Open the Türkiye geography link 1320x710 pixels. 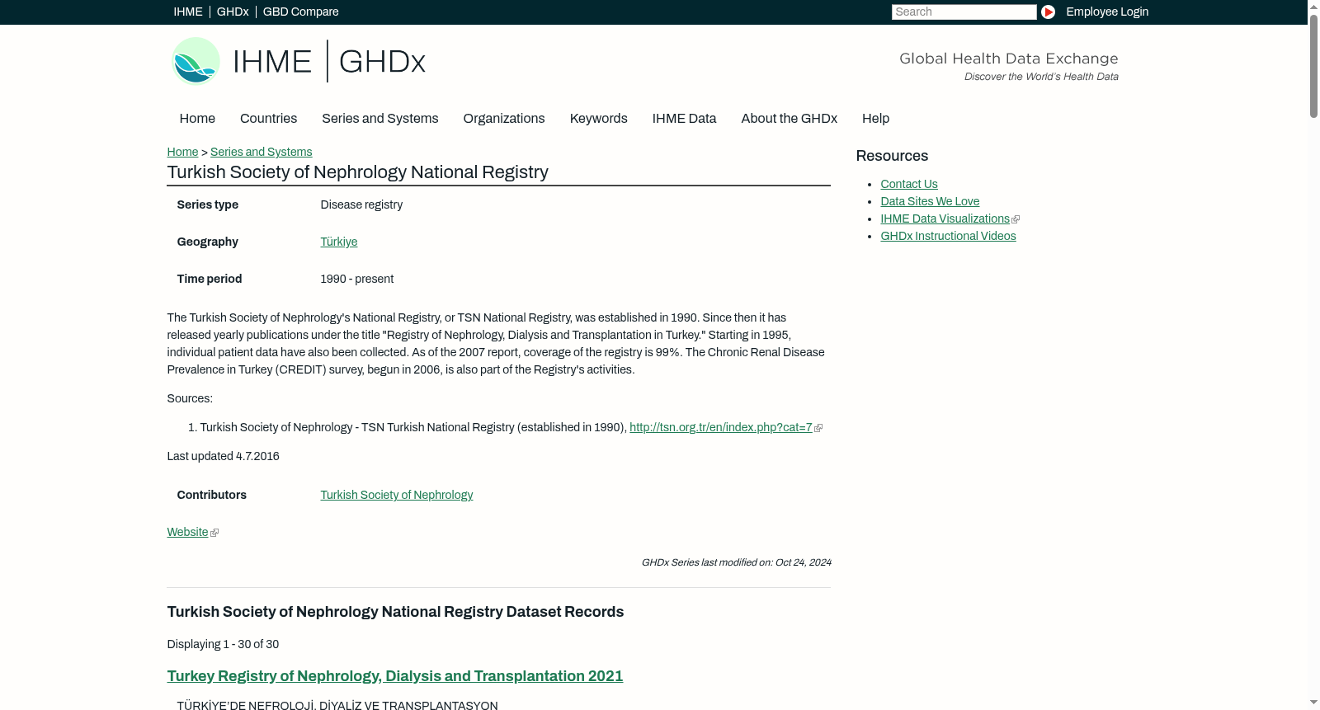tap(339, 242)
